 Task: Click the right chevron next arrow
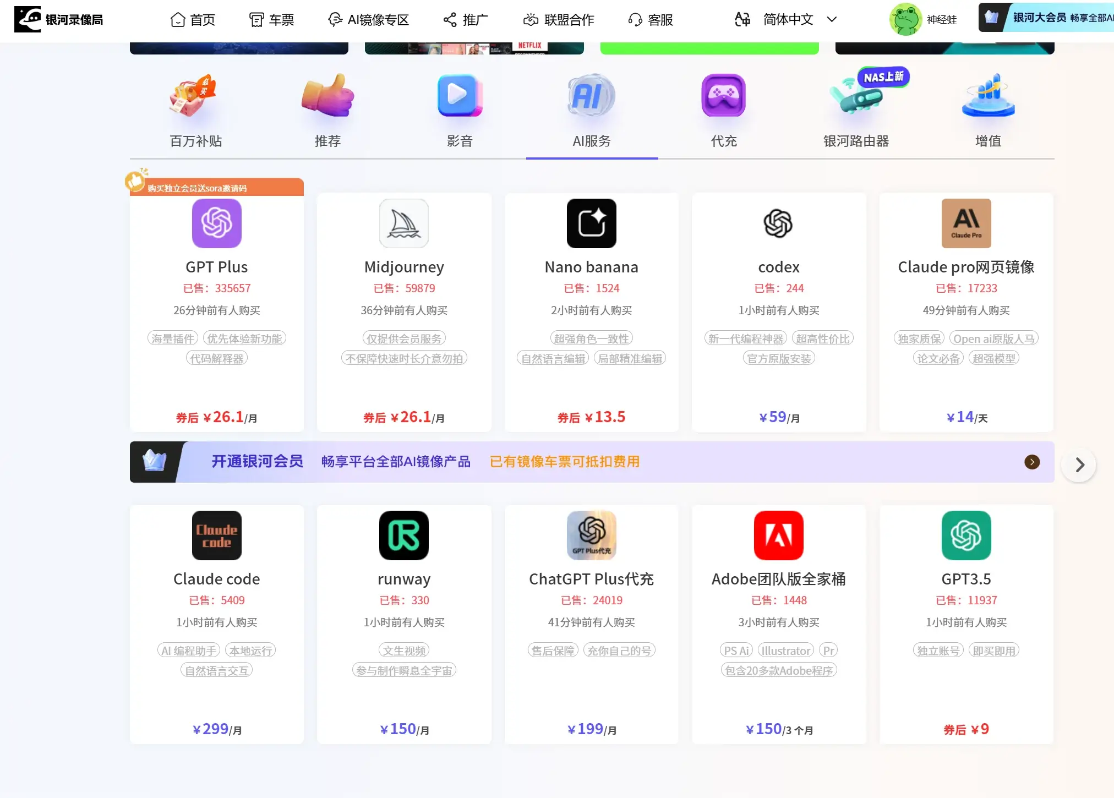(1079, 465)
